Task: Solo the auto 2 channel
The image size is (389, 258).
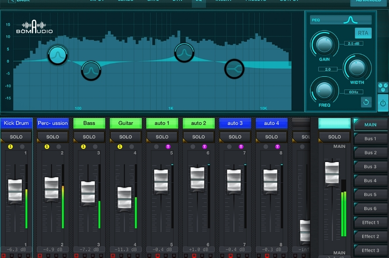Action: click(x=198, y=137)
